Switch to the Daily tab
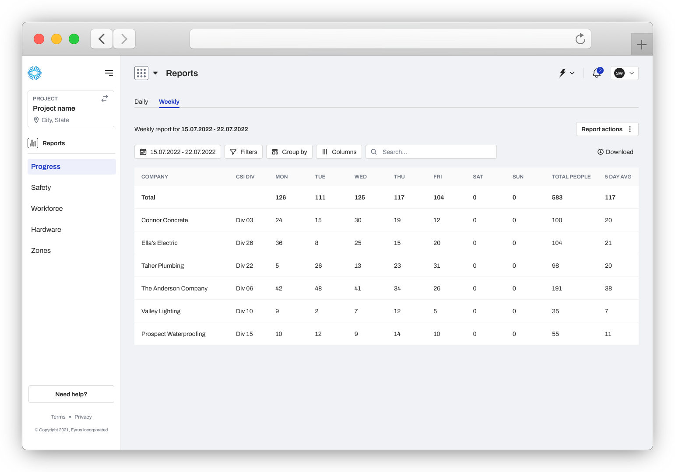 point(141,101)
